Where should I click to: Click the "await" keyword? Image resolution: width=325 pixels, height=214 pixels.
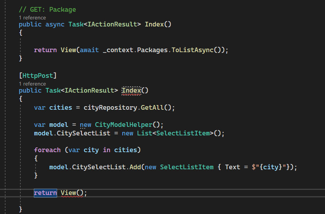click(89, 50)
